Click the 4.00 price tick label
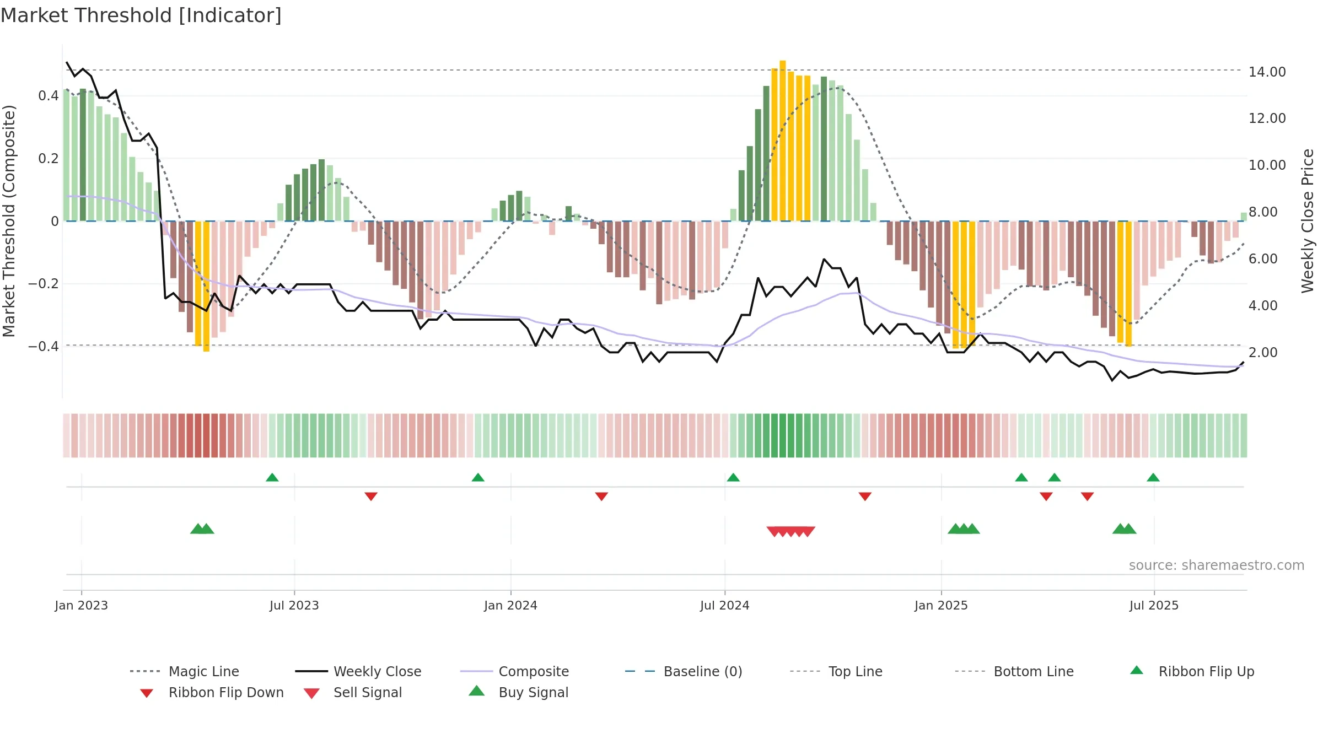 tap(1263, 306)
